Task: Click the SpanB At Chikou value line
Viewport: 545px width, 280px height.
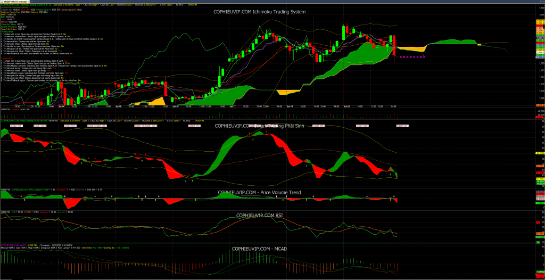Action: pyautogui.click(x=13, y=29)
